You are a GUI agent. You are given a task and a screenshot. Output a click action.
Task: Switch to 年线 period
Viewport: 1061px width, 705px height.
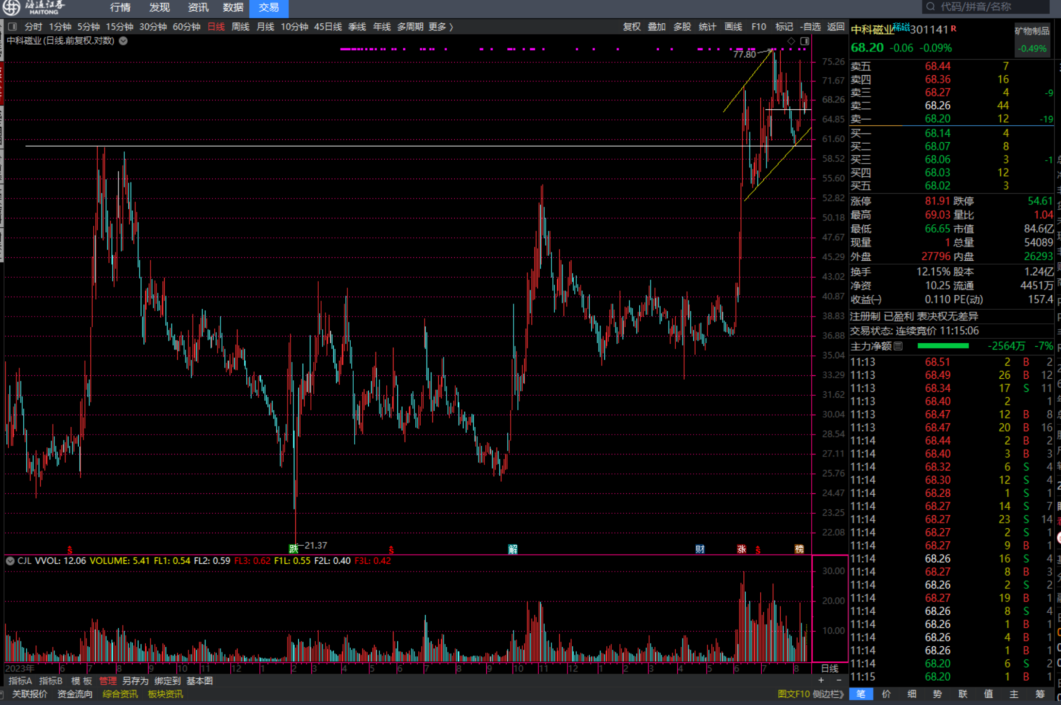[382, 27]
